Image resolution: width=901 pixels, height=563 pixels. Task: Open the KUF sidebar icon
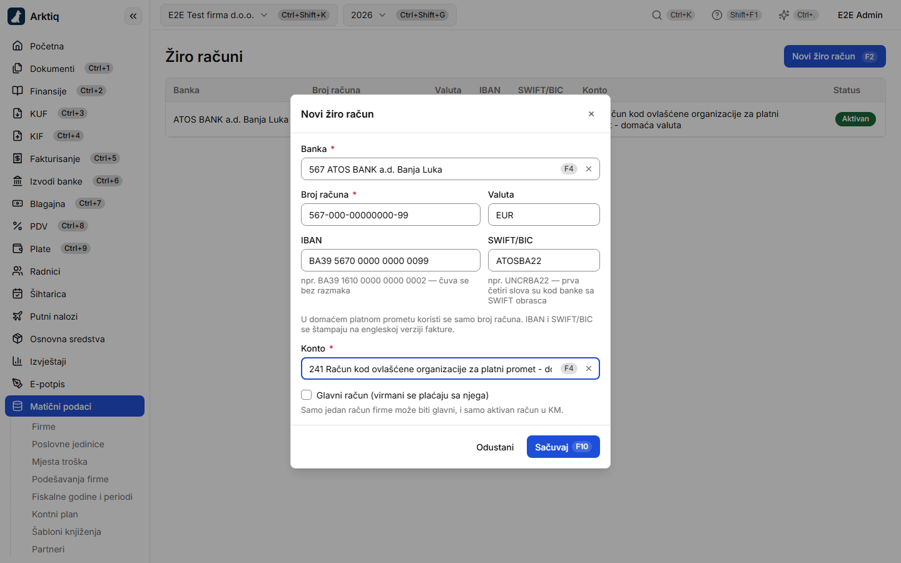pyautogui.click(x=18, y=113)
